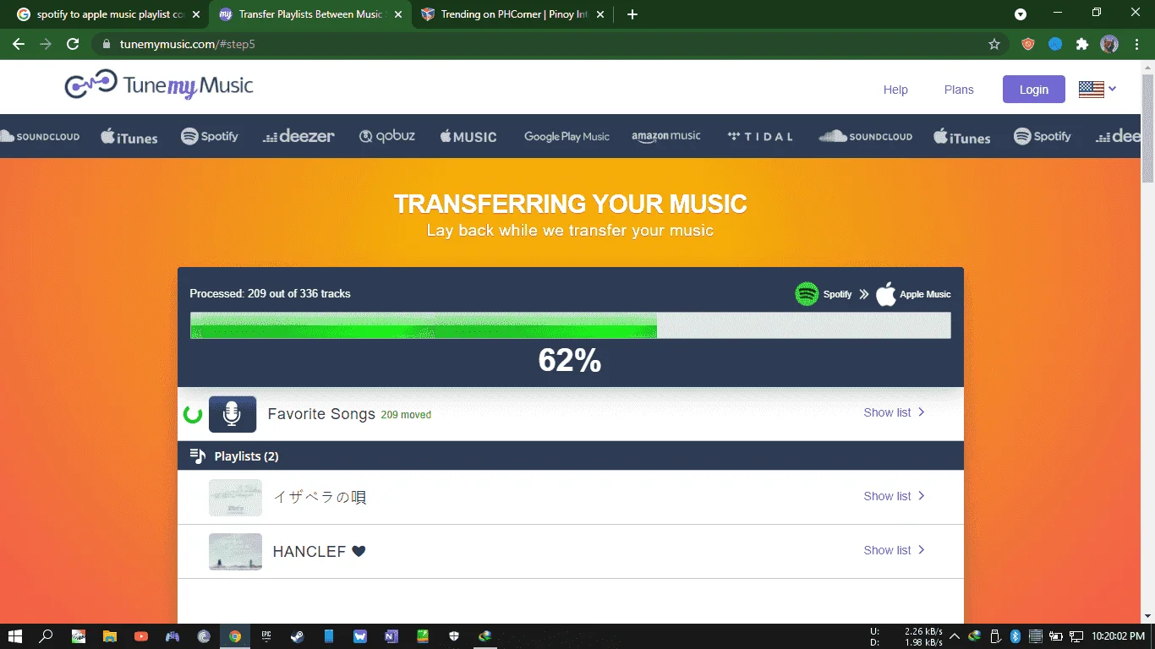Open a new browser tab
1155x649 pixels.
[632, 14]
